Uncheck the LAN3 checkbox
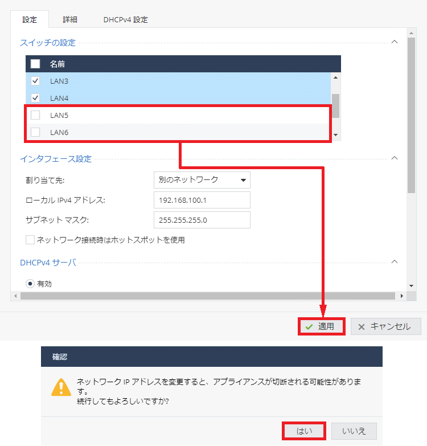Screen dimensions: 427x446 (x=35, y=81)
